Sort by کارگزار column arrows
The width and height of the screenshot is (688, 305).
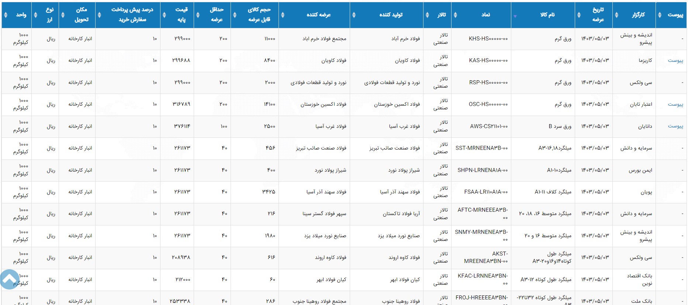(x=616, y=15)
